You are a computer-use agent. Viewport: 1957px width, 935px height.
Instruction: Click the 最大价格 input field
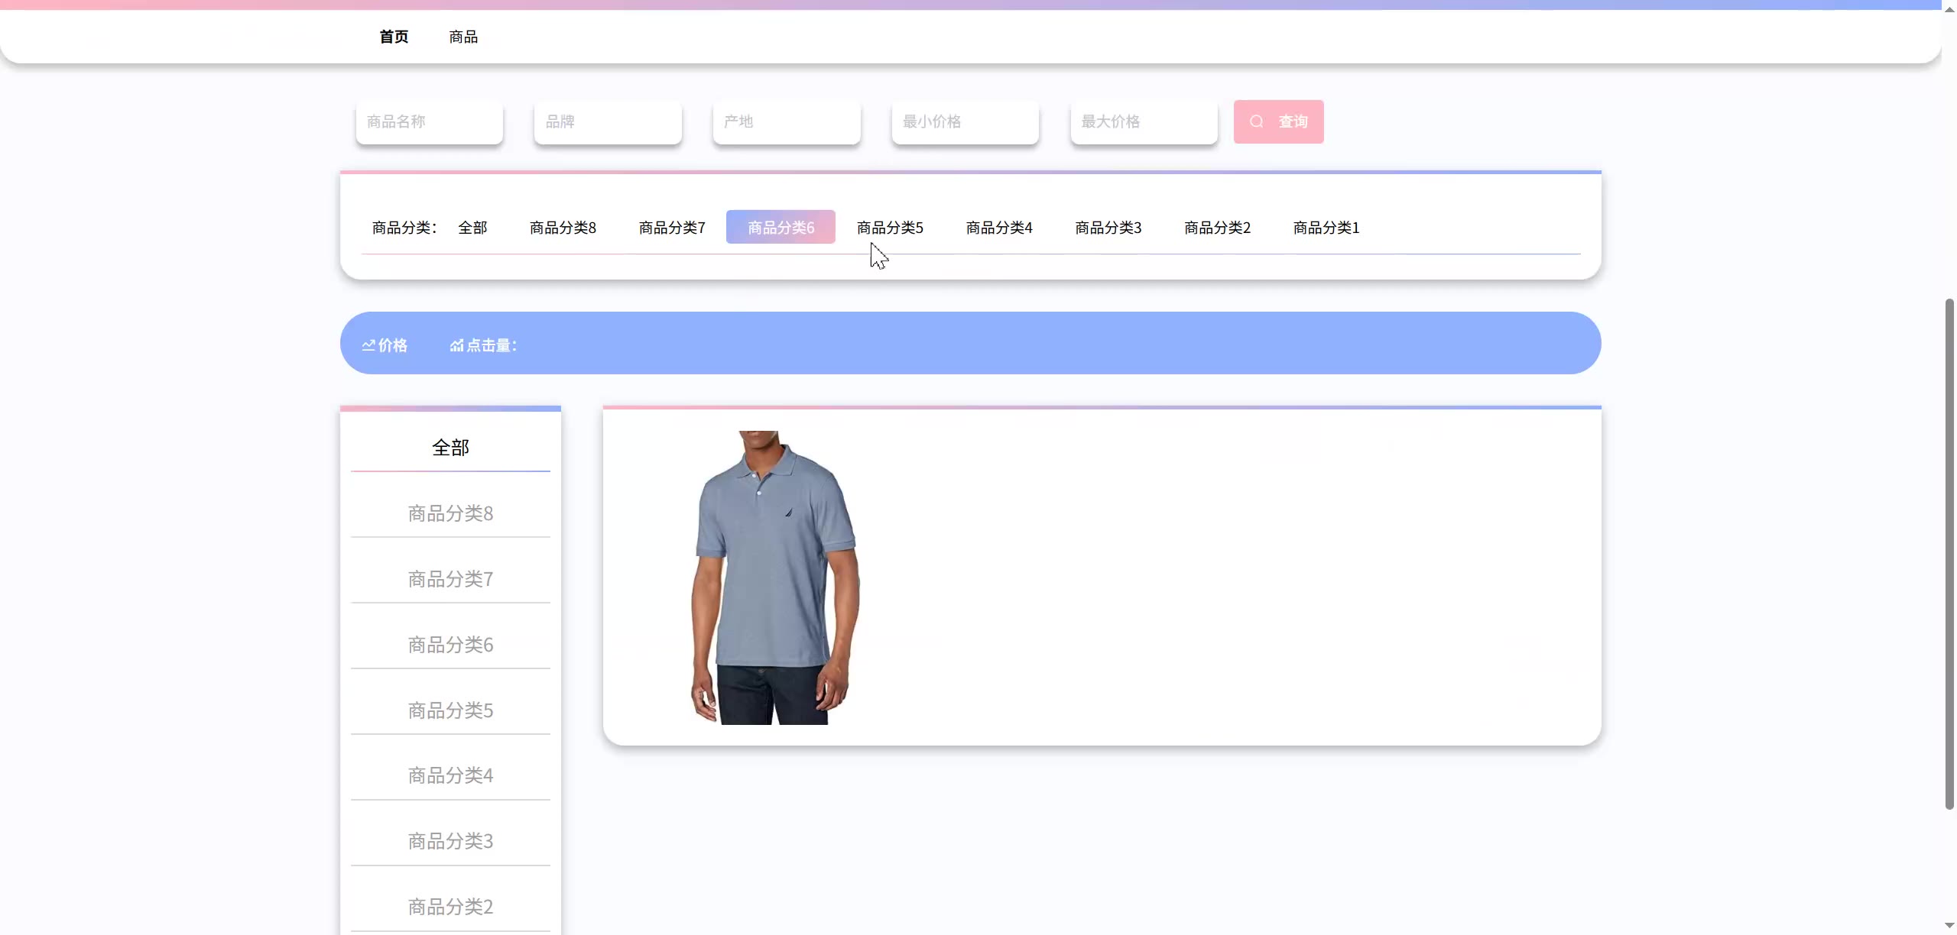[x=1144, y=121]
